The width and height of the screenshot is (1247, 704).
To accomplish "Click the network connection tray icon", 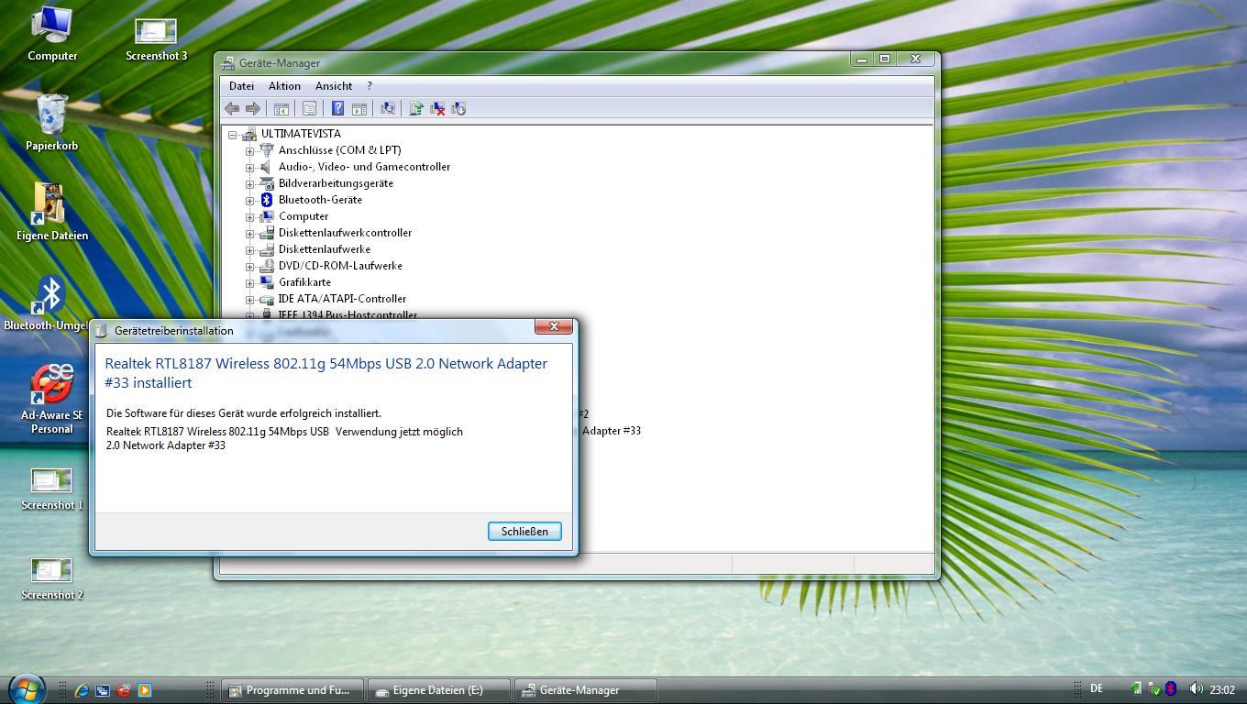I will pos(1137,689).
